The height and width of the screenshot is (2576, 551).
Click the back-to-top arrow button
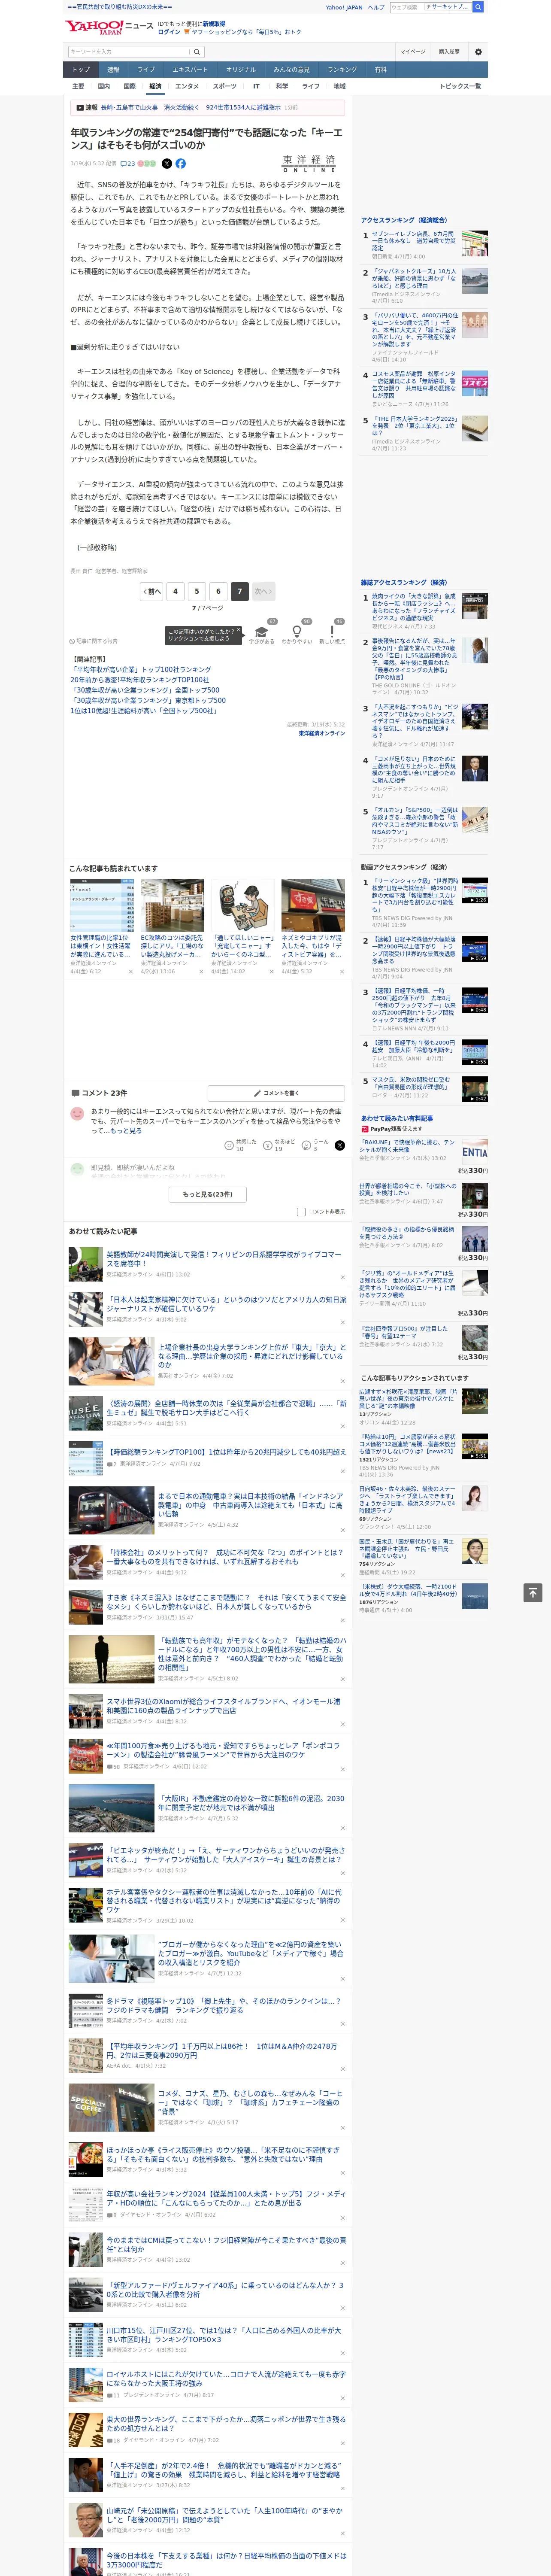tap(533, 1592)
